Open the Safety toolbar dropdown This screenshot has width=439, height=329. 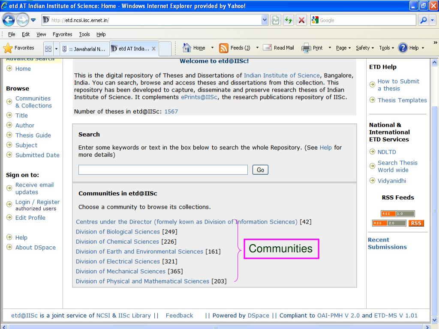click(365, 48)
